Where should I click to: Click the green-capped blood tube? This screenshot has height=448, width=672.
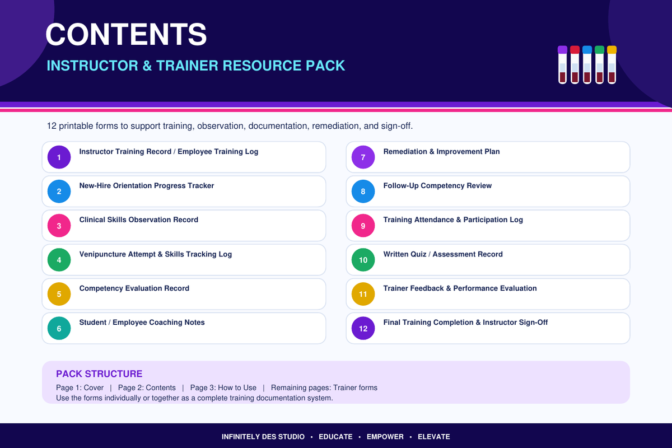click(599, 65)
